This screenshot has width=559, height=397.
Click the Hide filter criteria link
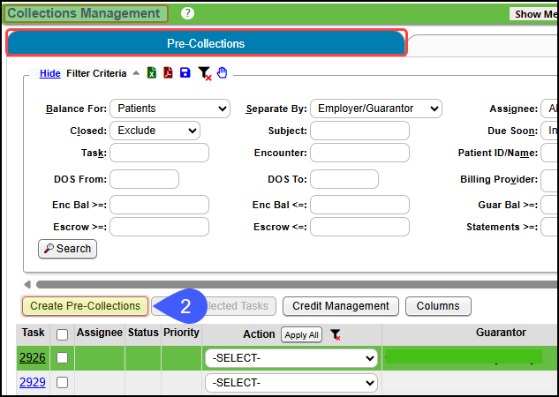pyautogui.click(x=49, y=73)
